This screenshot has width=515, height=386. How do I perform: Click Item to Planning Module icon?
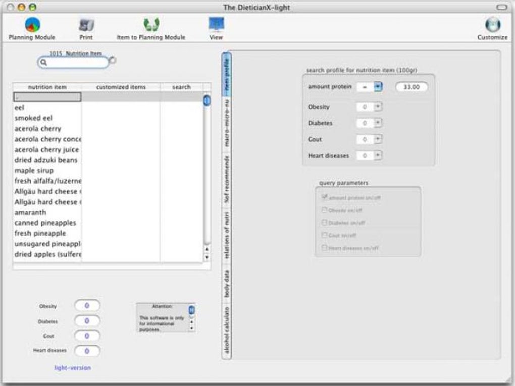151,25
